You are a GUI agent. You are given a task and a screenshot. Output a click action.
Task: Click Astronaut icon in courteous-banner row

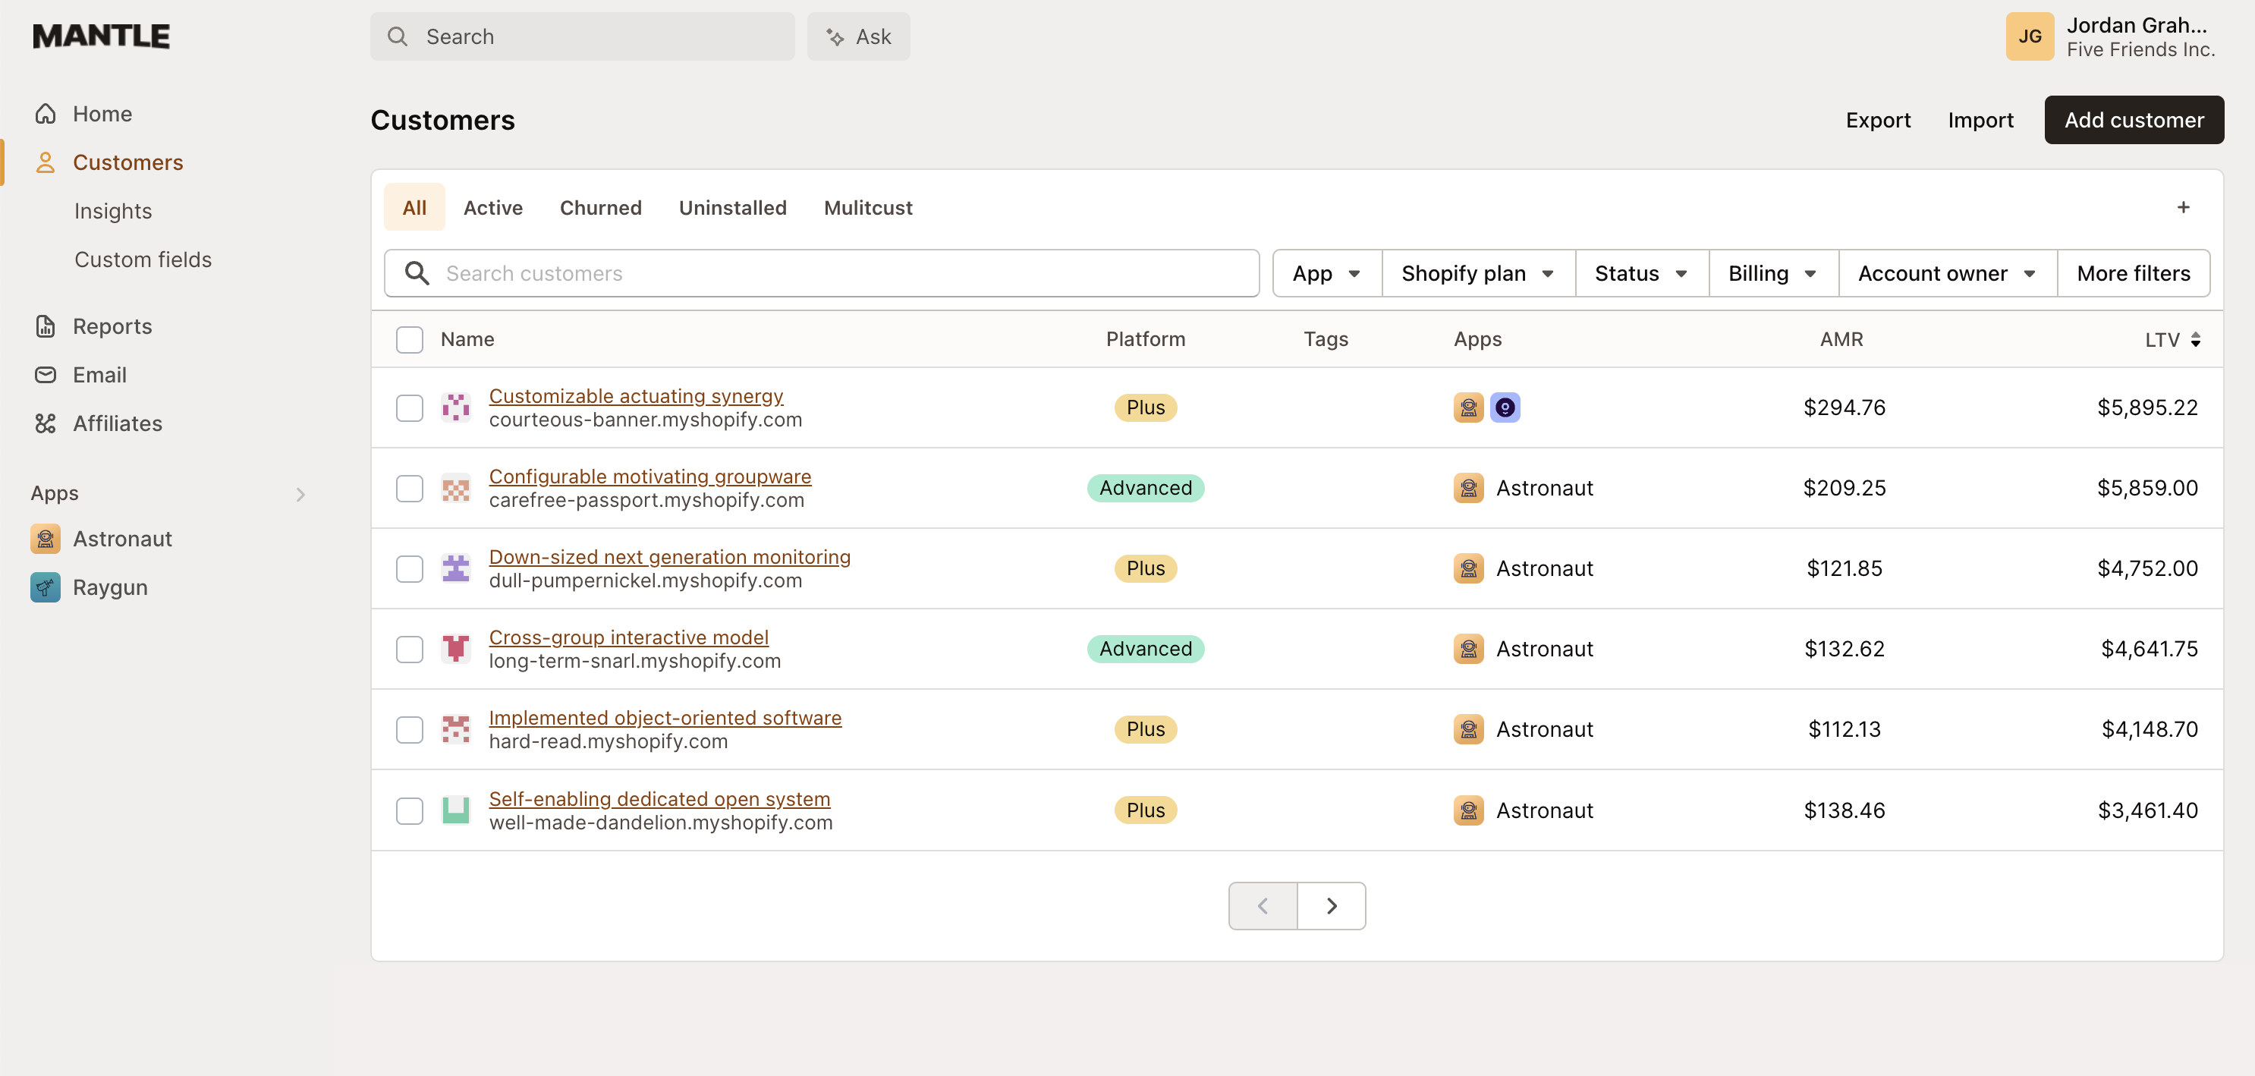click(1468, 407)
